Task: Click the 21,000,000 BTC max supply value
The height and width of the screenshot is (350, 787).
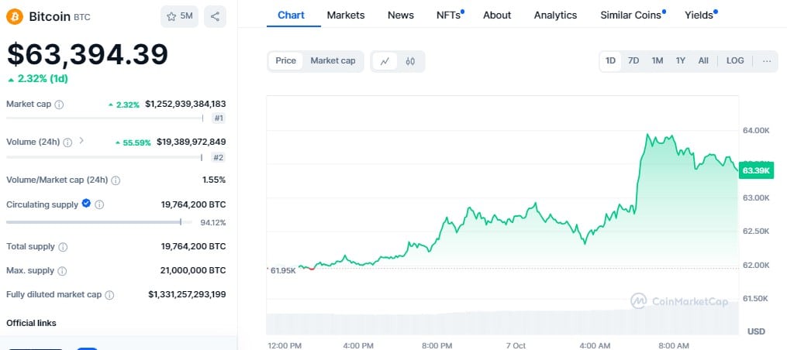Action: pos(193,270)
